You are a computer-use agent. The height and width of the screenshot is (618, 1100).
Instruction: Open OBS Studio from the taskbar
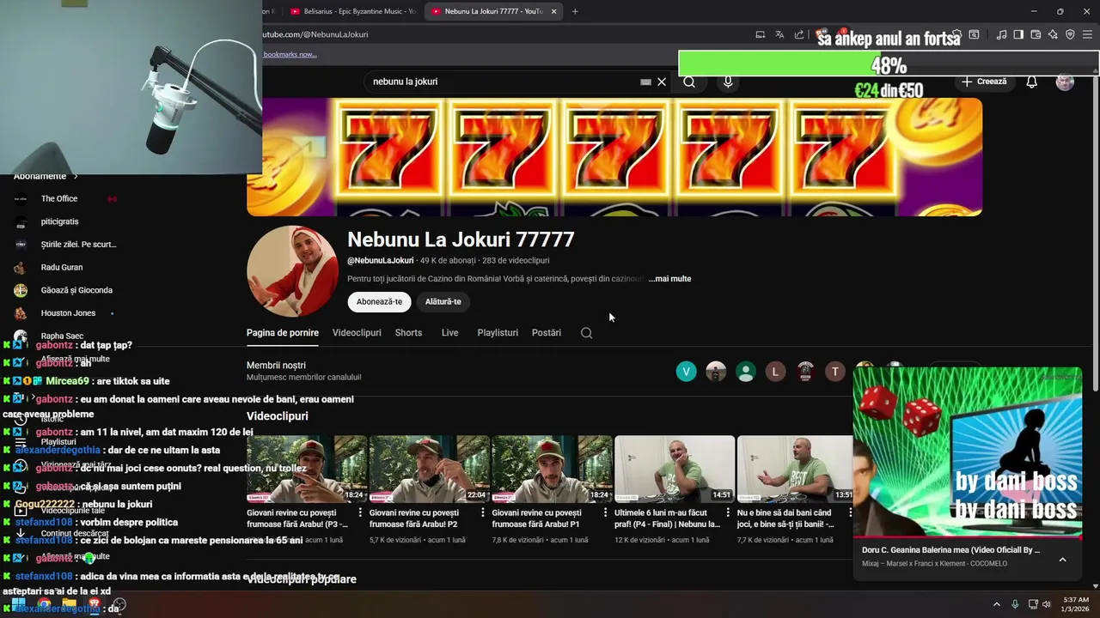(x=119, y=604)
